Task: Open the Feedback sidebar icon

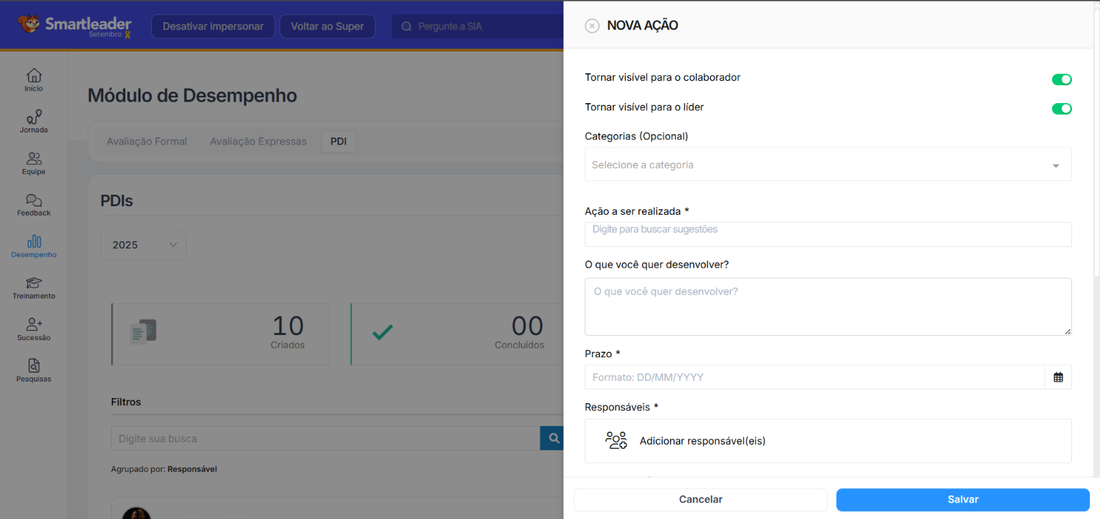Action: point(34,204)
